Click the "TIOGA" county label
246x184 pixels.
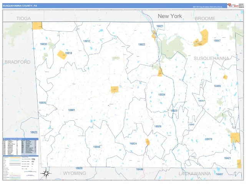tap(23, 18)
